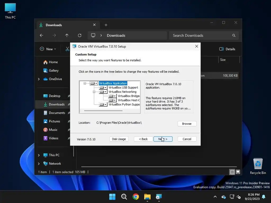271x203 pixels.
Task: Click the 108,300 KB file size cell
Action: pos(230,76)
